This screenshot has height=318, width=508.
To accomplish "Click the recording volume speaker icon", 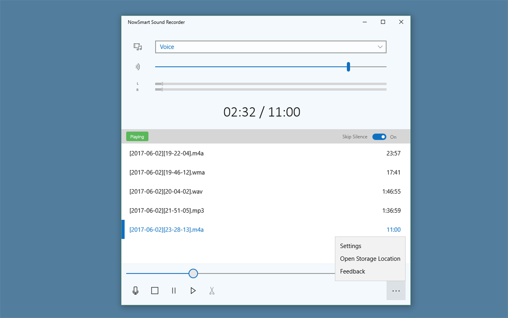I will point(138,67).
